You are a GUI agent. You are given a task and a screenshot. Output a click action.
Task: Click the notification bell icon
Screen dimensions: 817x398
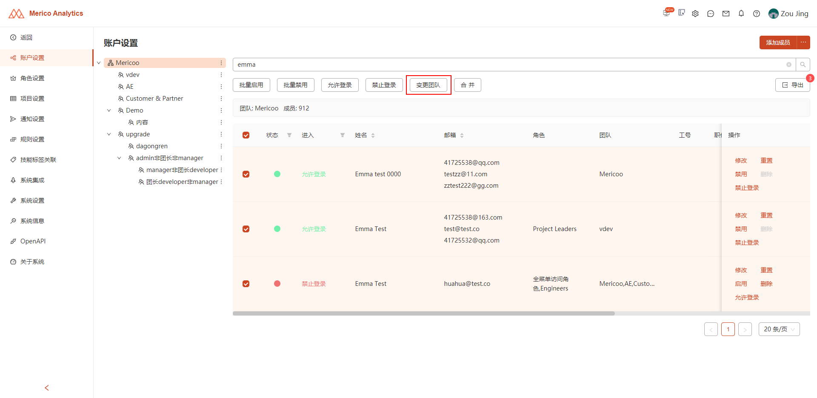(741, 14)
